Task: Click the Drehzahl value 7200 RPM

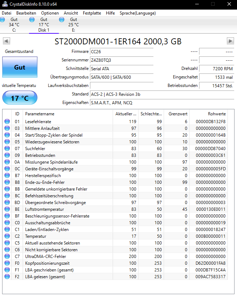Action: coord(217,69)
